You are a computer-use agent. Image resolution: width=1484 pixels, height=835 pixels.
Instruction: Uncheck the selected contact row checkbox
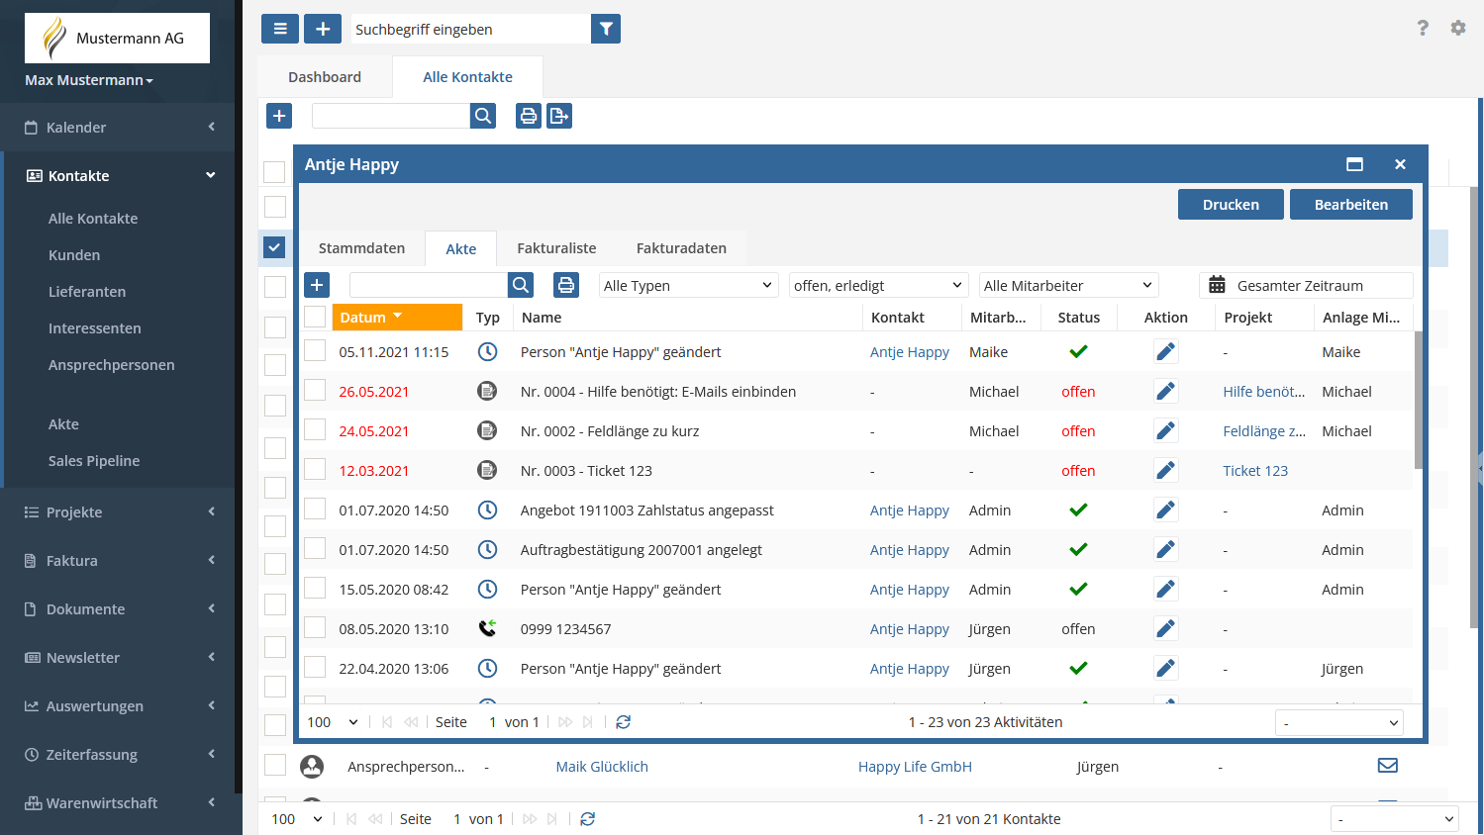[274, 247]
